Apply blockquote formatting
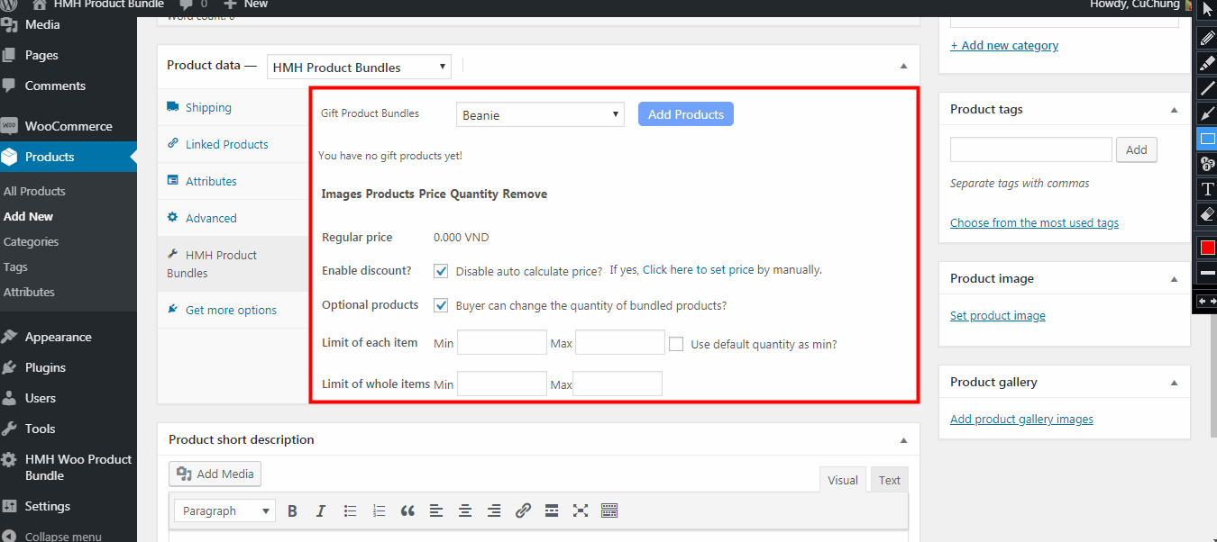Screen dimensions: 1217x542 pyautogui.click(x=407, y=510)
